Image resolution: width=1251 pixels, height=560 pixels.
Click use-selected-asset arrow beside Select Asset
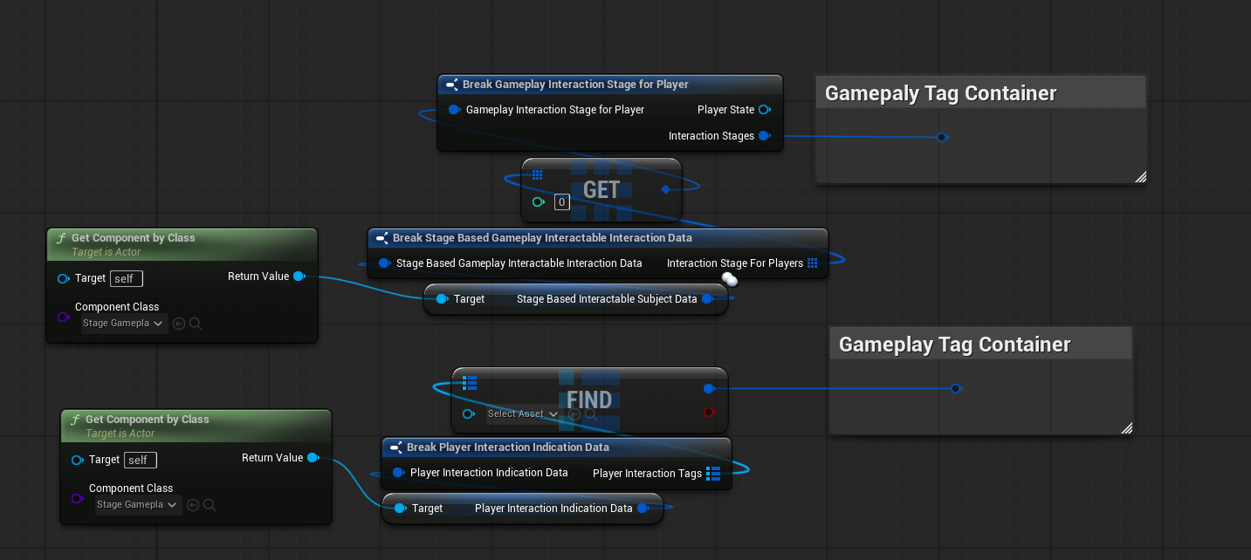[574, 414]
